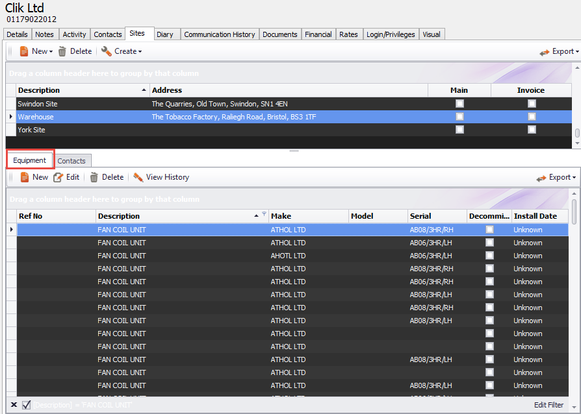Open Export on the Sites toolbar
This screenshot has height=414, width=581.
(x=560, y=51)
